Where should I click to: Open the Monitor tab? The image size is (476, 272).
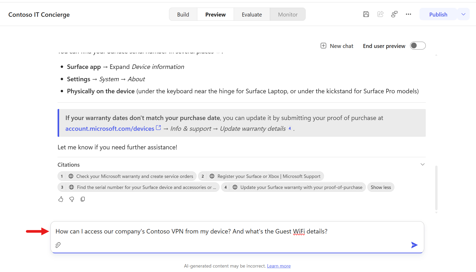point(288,15)
